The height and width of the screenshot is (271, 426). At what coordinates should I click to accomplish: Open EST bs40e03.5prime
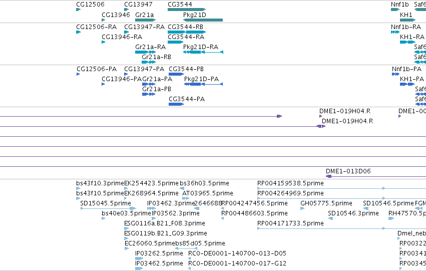pyautogui.click(x=103, y=218)
